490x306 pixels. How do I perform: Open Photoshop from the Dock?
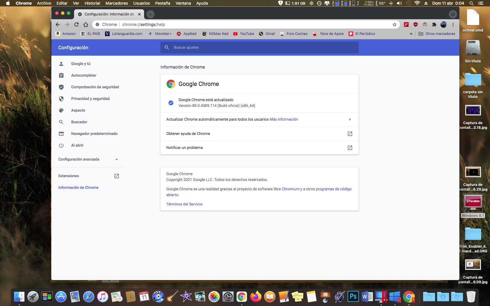coord(353,297)
